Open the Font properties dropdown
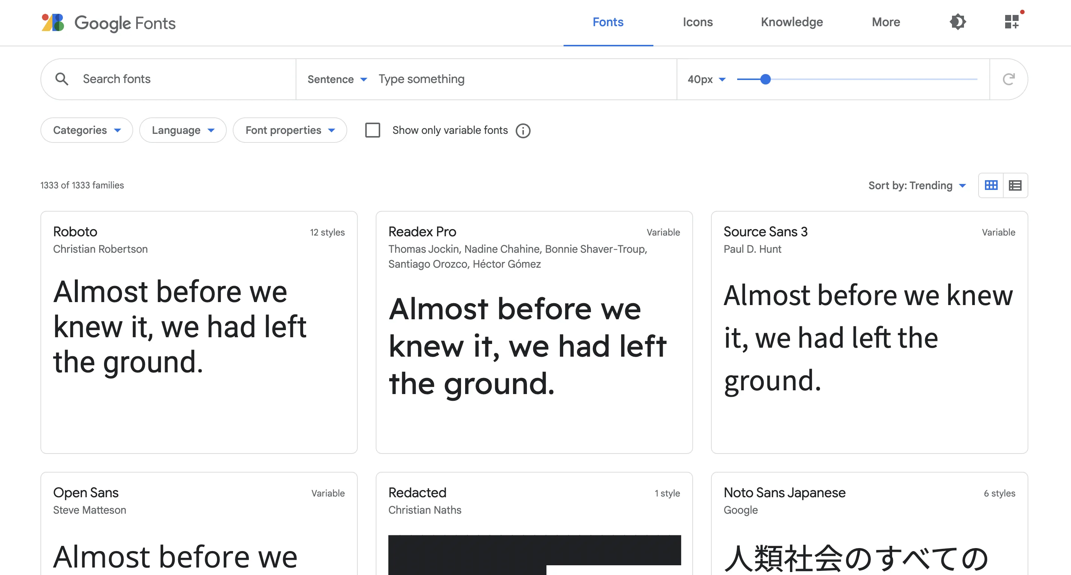Screen dimensions: 1071x575 [290, 130]
